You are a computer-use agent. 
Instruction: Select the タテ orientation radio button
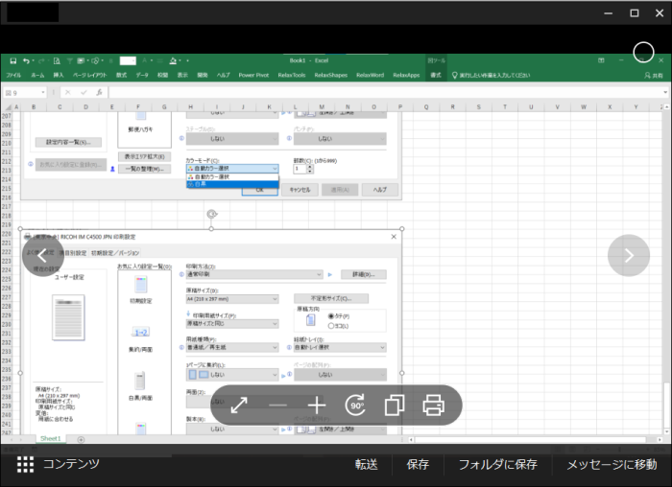(331, 316)
